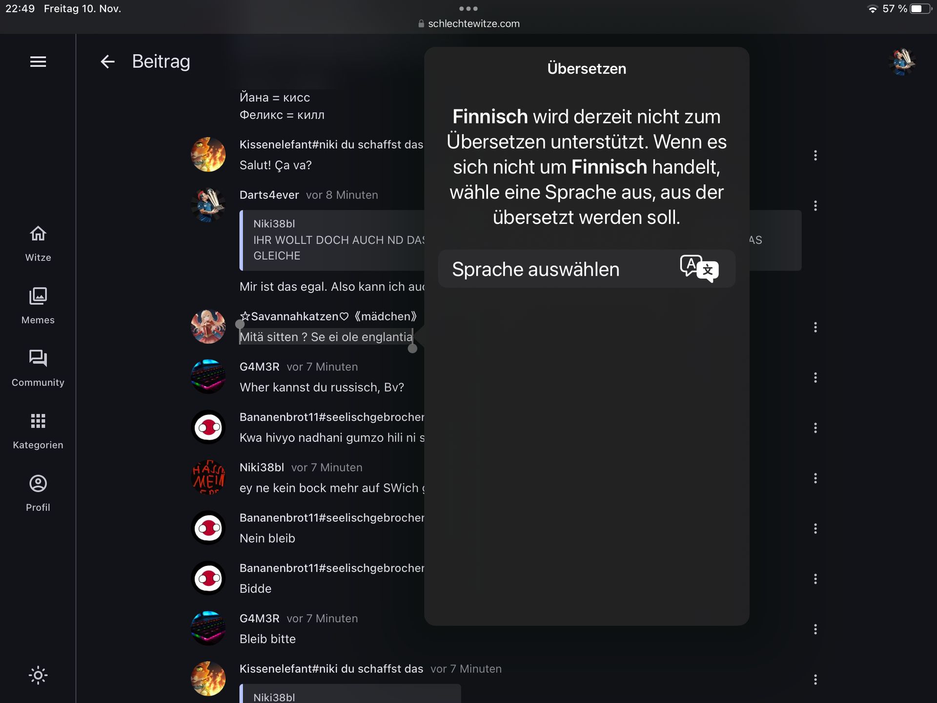937x703 pixels.
Task: Click the profile avatar top right
Action: click(902, 62)
